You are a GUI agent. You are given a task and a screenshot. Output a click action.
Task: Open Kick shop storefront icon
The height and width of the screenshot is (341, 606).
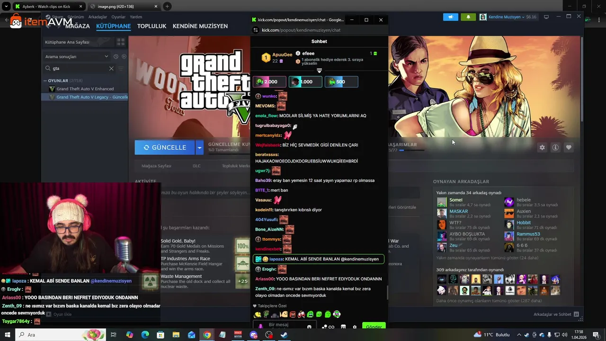coord(343,327)
